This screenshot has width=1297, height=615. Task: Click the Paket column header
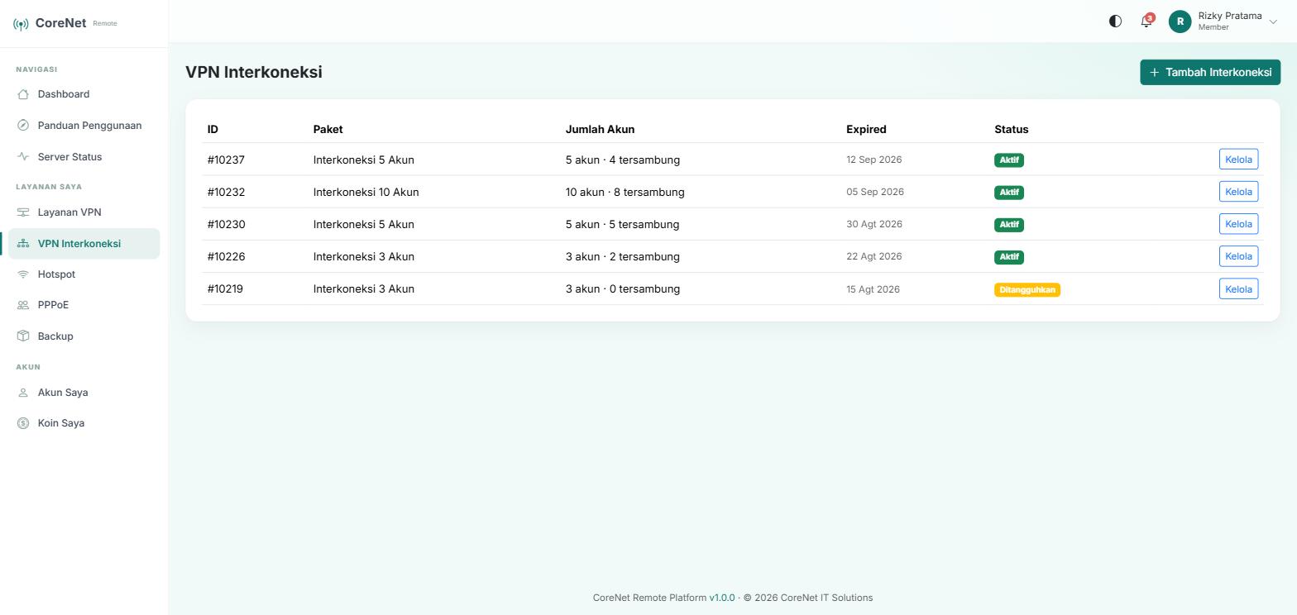coord(328,129)
